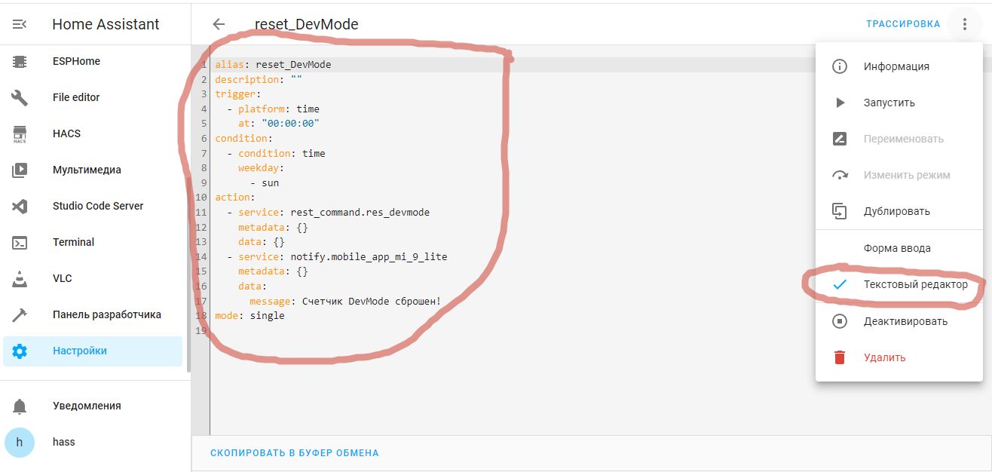The image size is (992, 472).
Task: Switch to Форма ввода editing mode
Action: click(897, 248)
